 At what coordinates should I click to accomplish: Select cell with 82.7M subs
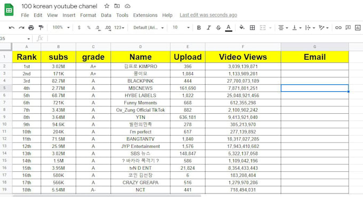[58, 81]
